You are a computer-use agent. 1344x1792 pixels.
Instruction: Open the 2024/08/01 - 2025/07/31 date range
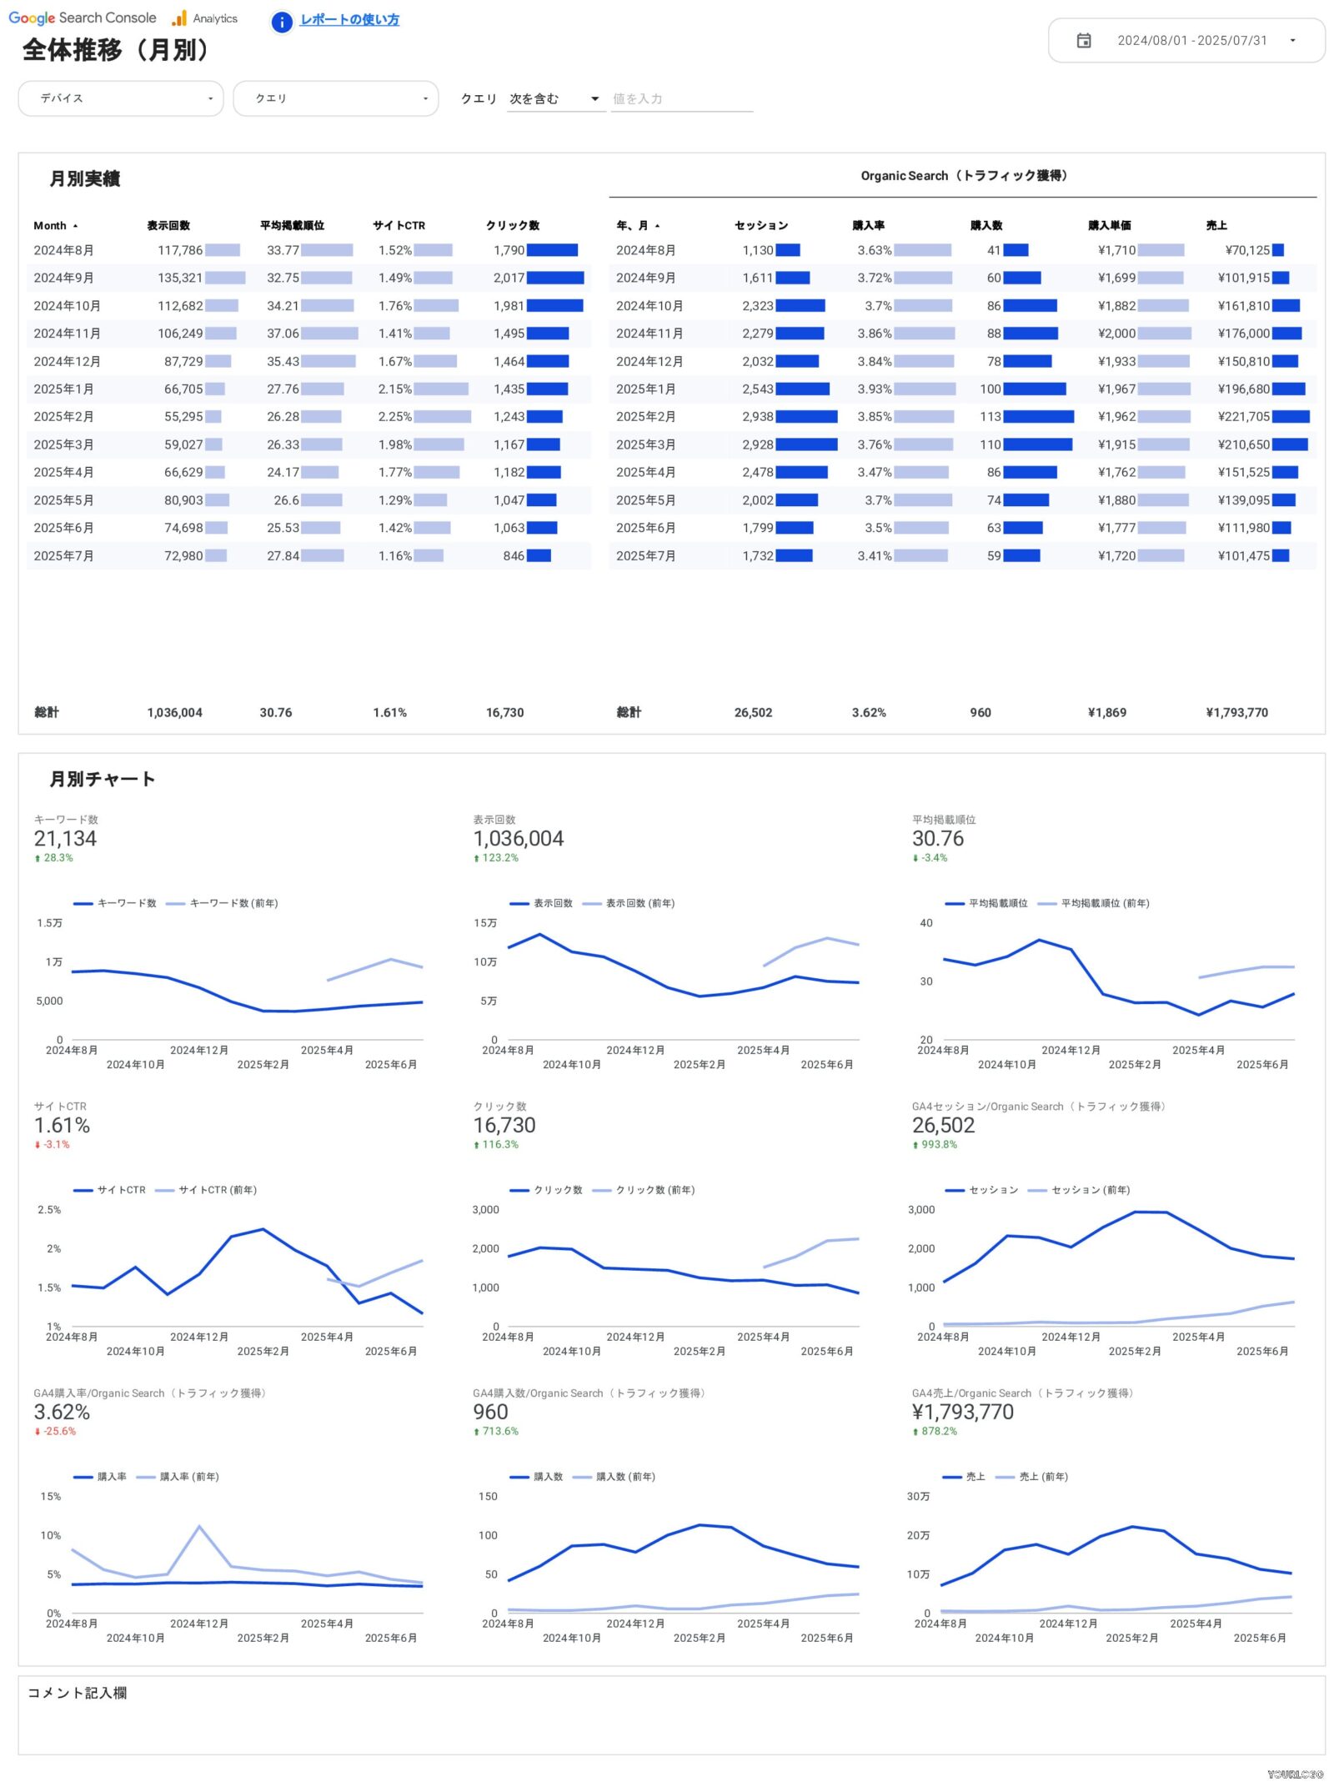pyautogui.click(x=1191, y=41)
